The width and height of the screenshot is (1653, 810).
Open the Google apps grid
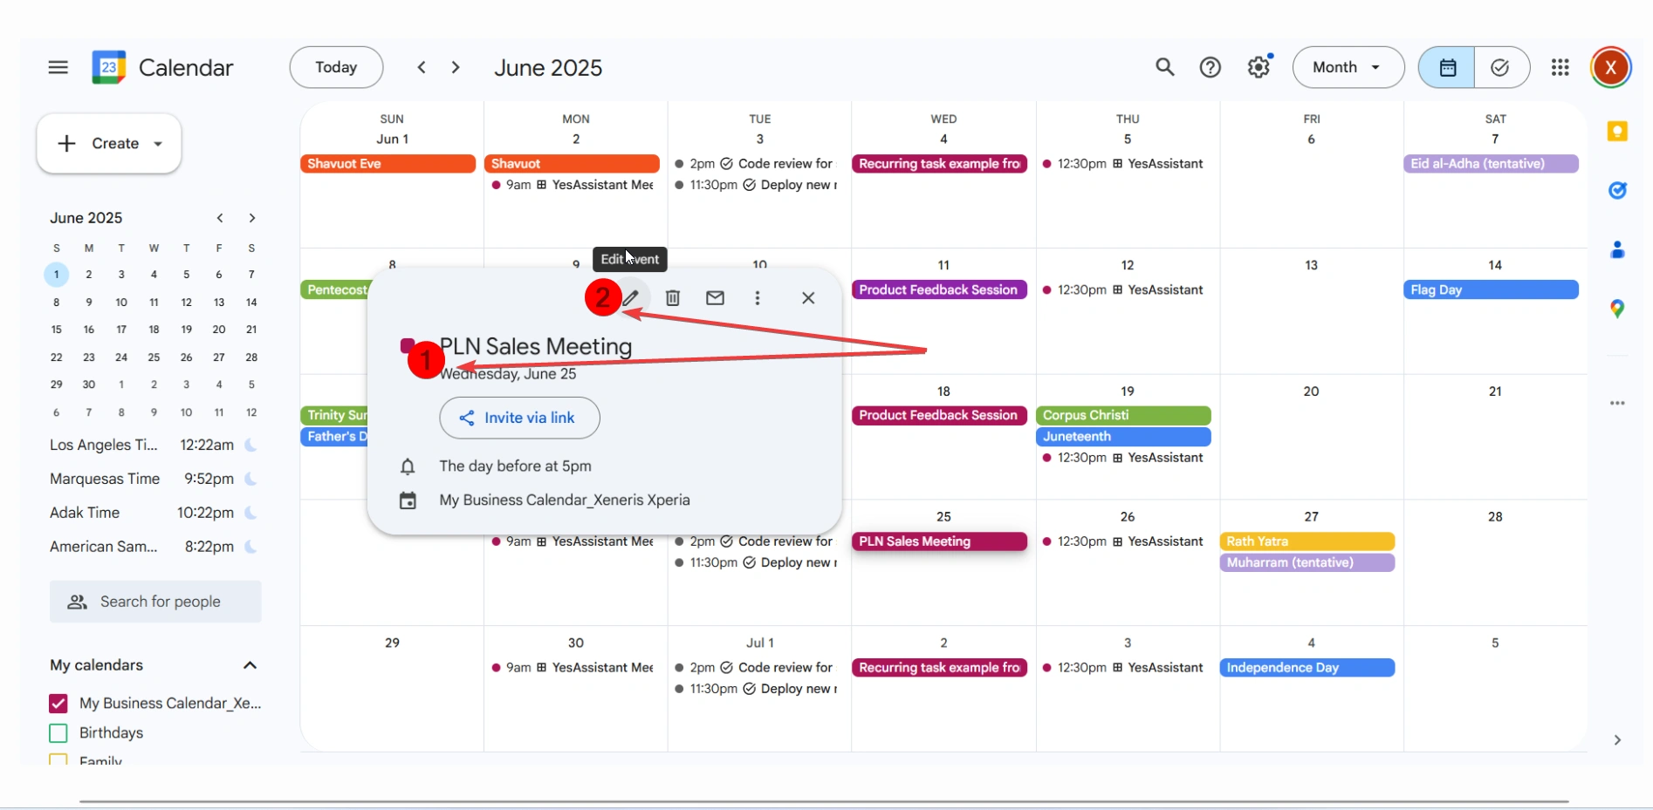pyautogui.click(x=1560, y=67)
